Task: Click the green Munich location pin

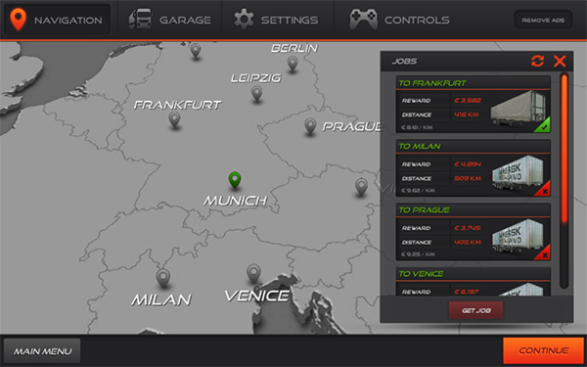Action: pos(235,180)
